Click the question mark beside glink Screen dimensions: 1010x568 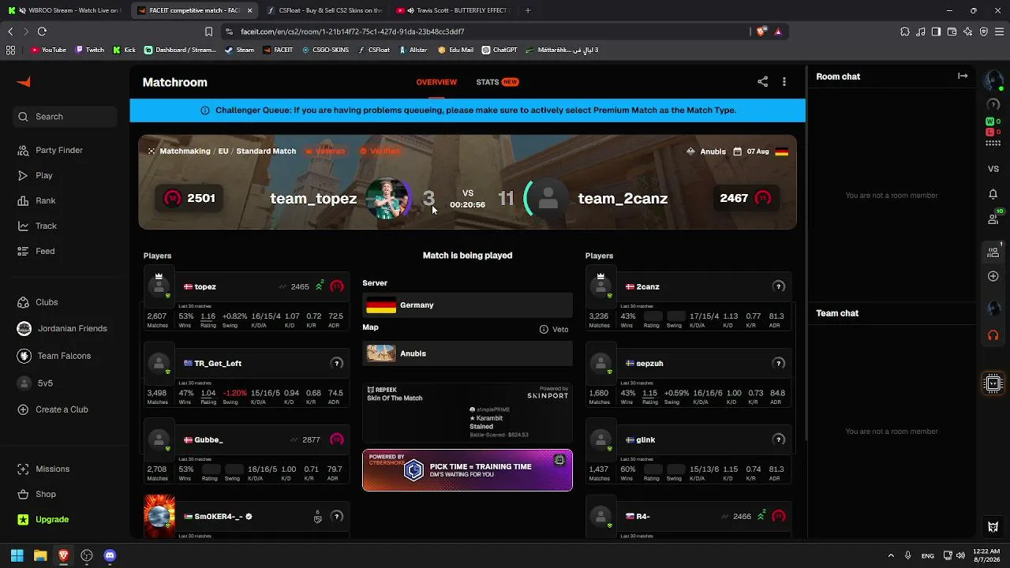[x=779, y=440]
